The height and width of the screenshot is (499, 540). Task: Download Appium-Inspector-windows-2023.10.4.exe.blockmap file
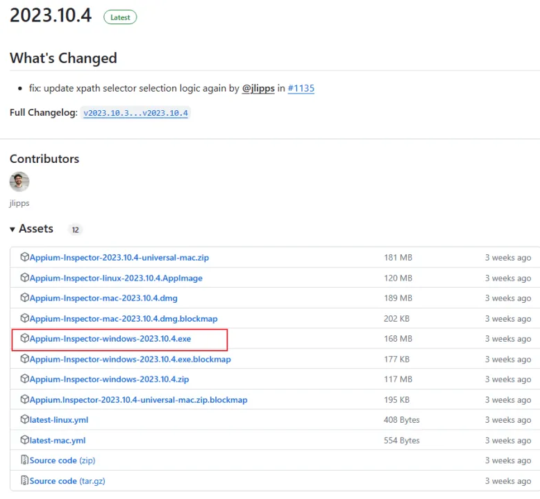click(130, 360)
